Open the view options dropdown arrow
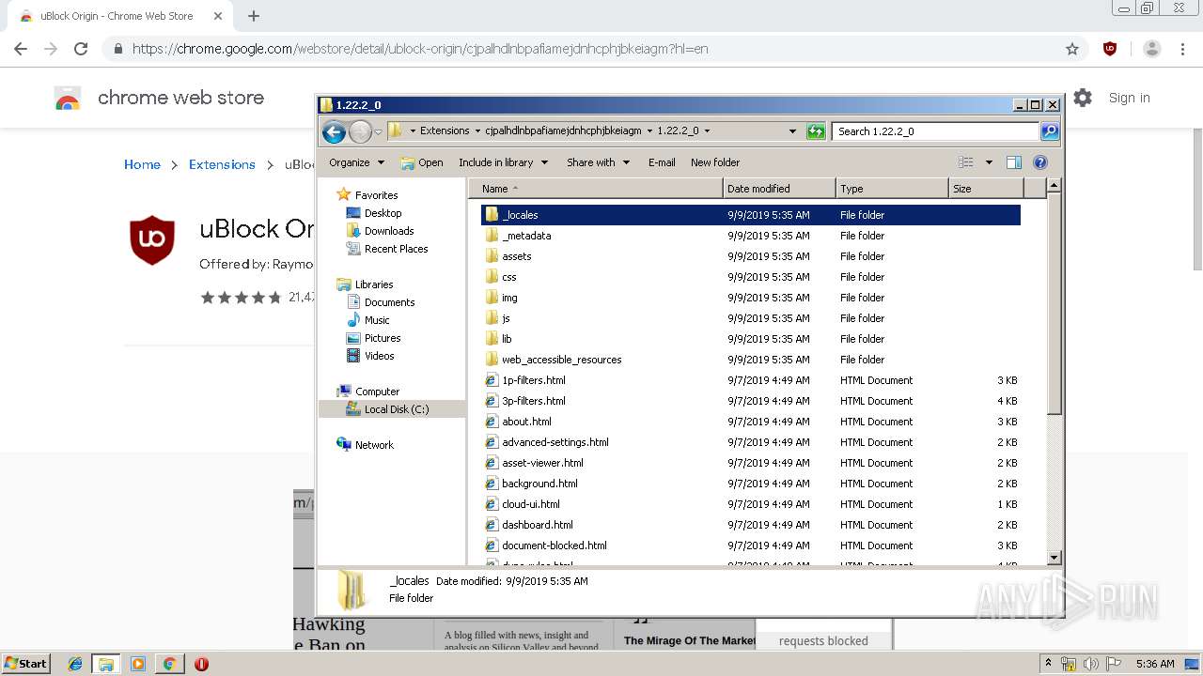Image resolution: width=1203 pixels, height=676 pixels. pyautogui.click(x=989, y=162)
